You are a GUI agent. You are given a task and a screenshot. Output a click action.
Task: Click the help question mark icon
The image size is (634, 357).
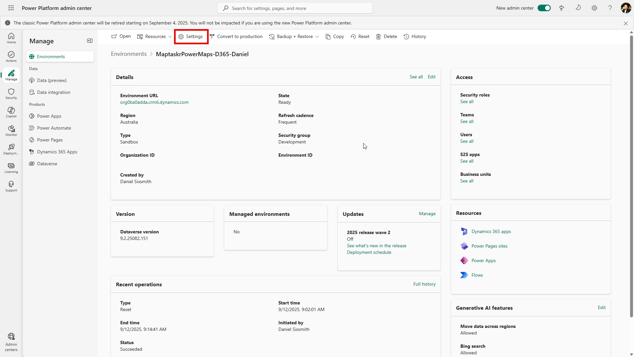tap(610, 8)
